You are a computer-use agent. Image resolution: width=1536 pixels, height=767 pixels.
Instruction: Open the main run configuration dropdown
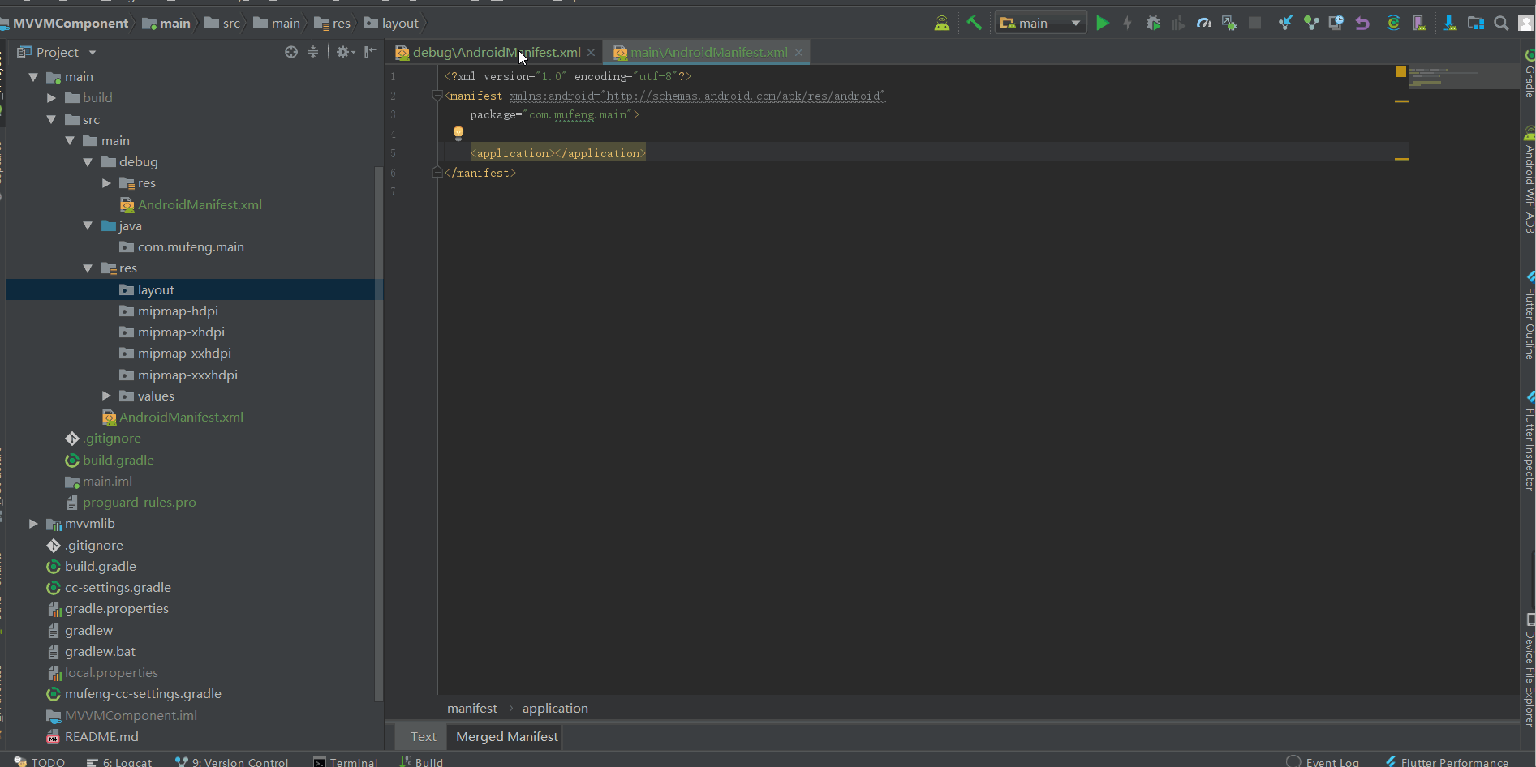tap(1041, 24)
